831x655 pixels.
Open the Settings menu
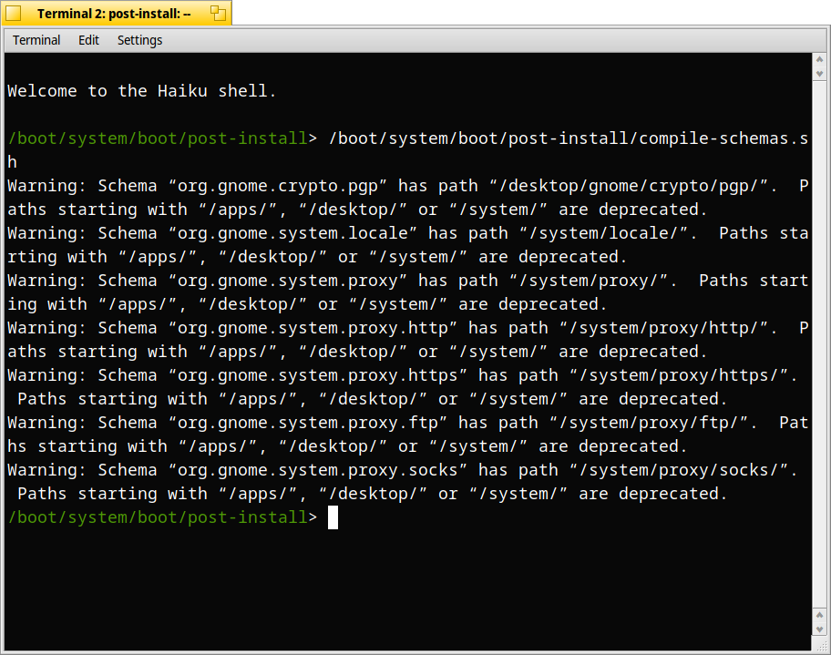[x=139, y=40]
